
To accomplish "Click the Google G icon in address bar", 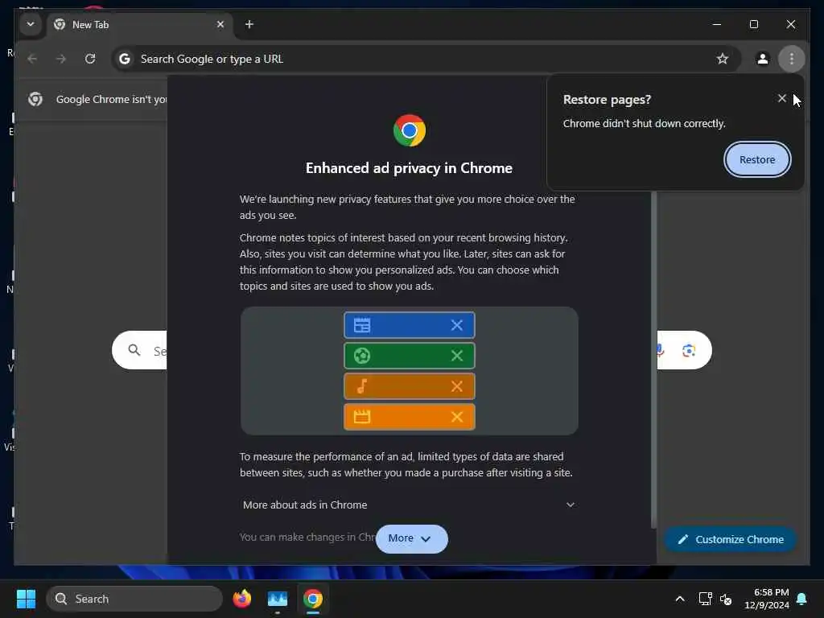I will point(125,58).
